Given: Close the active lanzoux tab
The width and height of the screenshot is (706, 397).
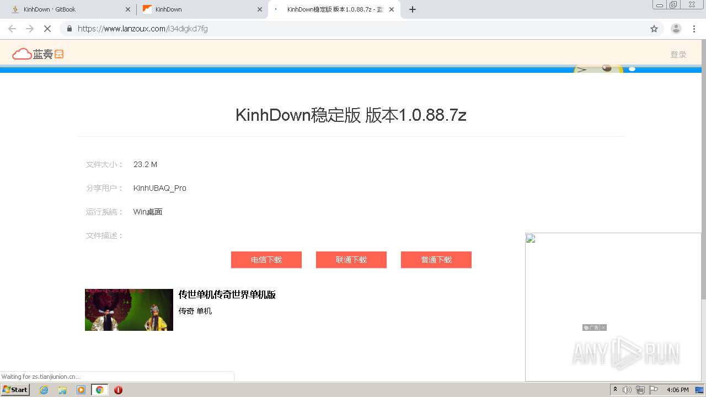Looking at the screenshot, I should click(x=392, y=9).
